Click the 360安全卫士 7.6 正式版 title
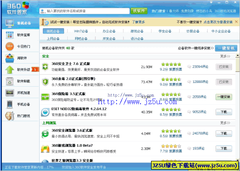The width and height of the screenshot is (240, 171). 70,64
